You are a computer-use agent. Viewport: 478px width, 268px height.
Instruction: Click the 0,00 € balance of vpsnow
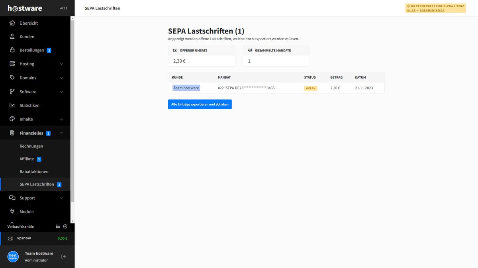(x=63, y=238)
